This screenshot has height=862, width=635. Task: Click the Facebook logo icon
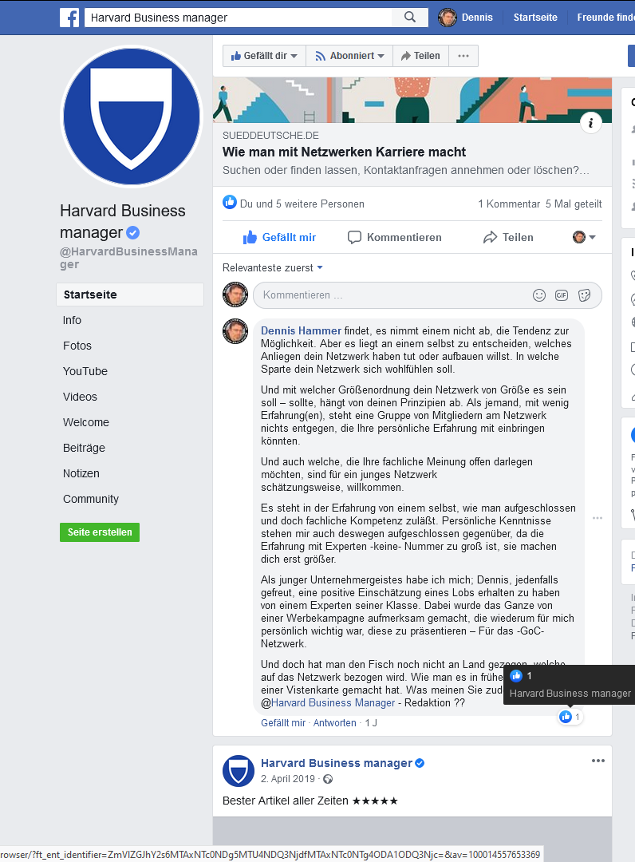click(x=69, y=18)
